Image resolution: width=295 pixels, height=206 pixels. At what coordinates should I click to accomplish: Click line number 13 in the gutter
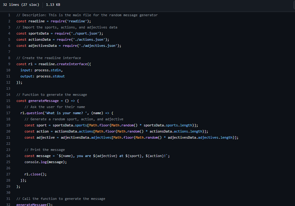pos(8,88)
